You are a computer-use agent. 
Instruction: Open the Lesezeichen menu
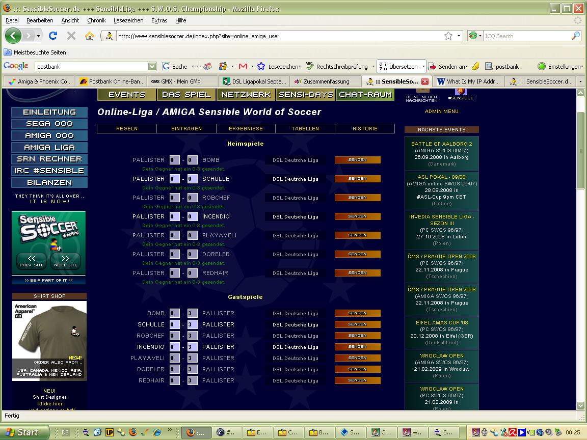click(x=128, y=20)
